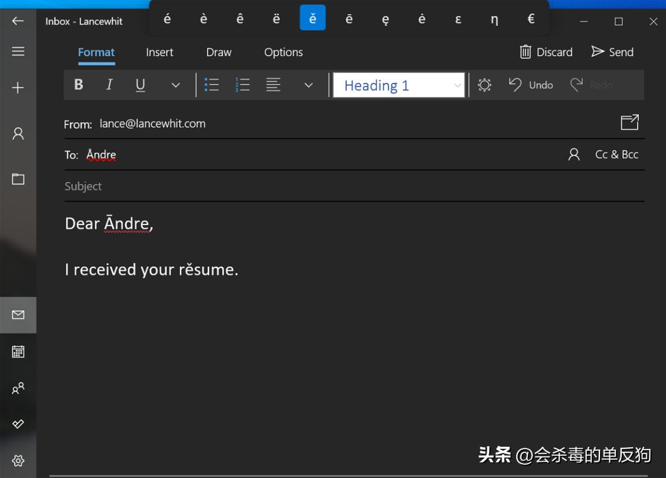Click the Subject input field
The height and width of the screenshot is (478, 666).
point(347,186)
